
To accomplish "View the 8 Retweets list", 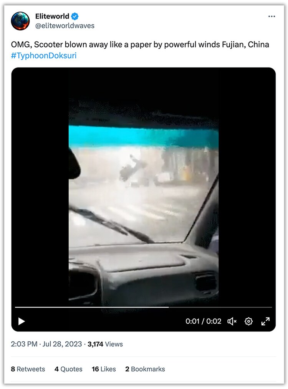I will [x=28, y=369].
